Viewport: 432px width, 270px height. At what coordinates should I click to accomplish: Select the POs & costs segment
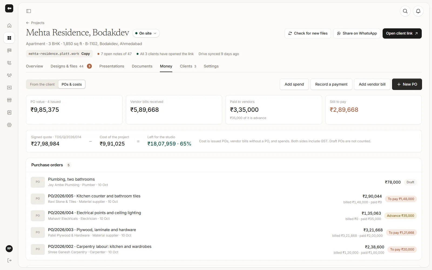[x=72, y=85]
